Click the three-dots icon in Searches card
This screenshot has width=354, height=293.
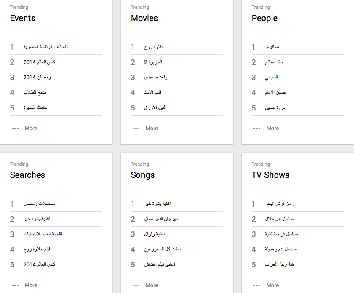[15, 285]
